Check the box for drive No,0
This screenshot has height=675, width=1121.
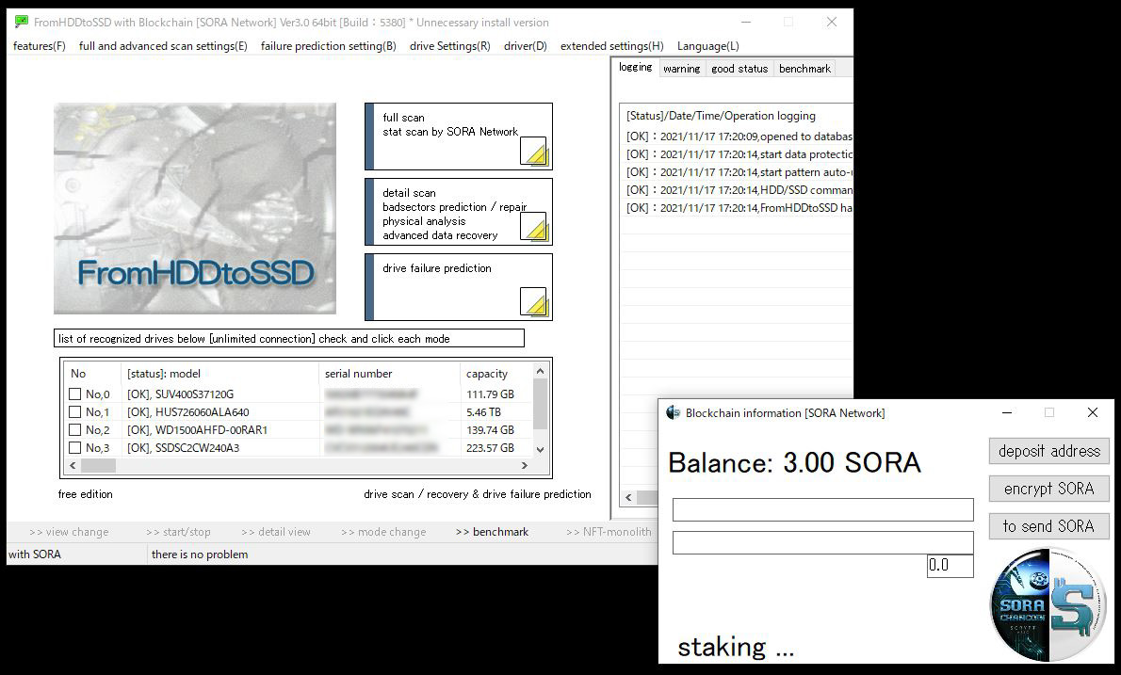click(75, 394)
